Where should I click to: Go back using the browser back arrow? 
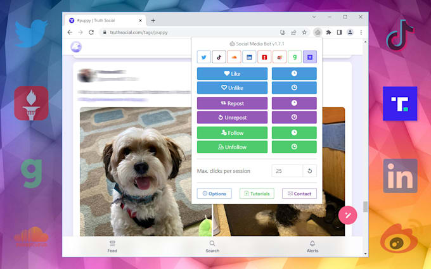click(70, 32)
